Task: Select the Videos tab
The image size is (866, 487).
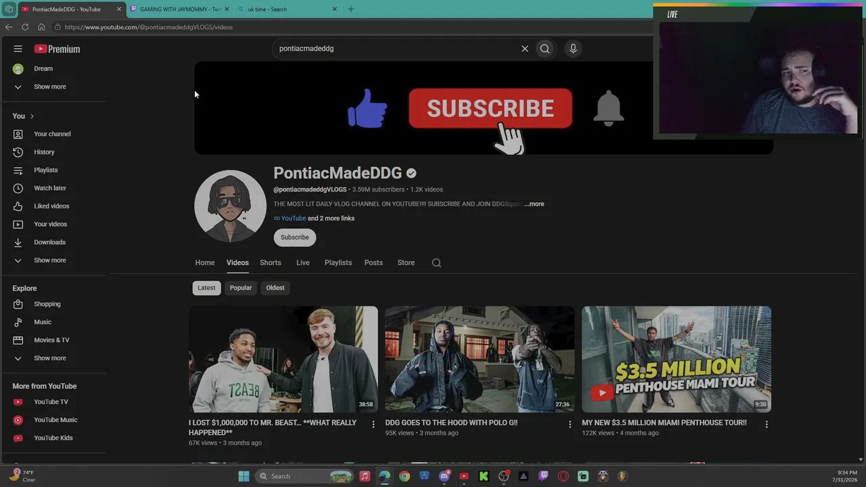Action: click(237, 262)
